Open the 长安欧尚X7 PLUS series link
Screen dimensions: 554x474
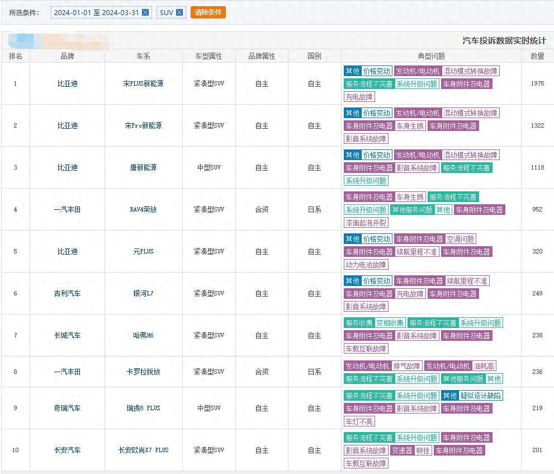pos(143,450)
